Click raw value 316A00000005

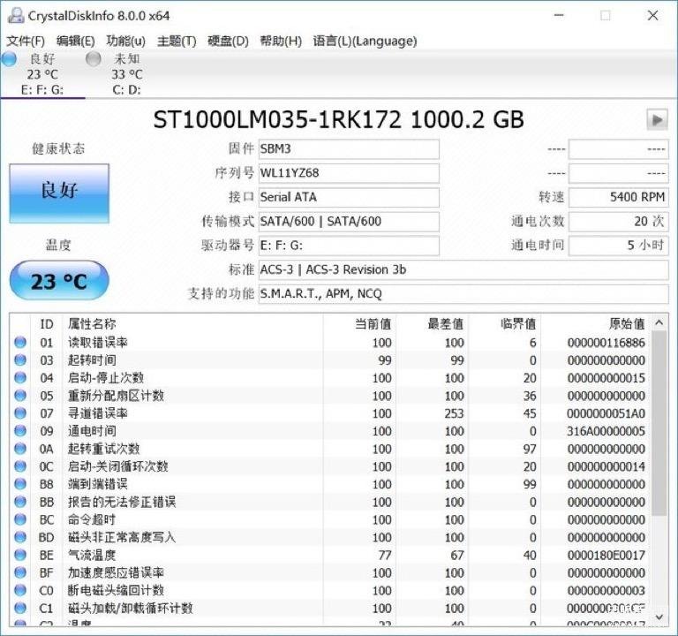[x=606, y=432]
